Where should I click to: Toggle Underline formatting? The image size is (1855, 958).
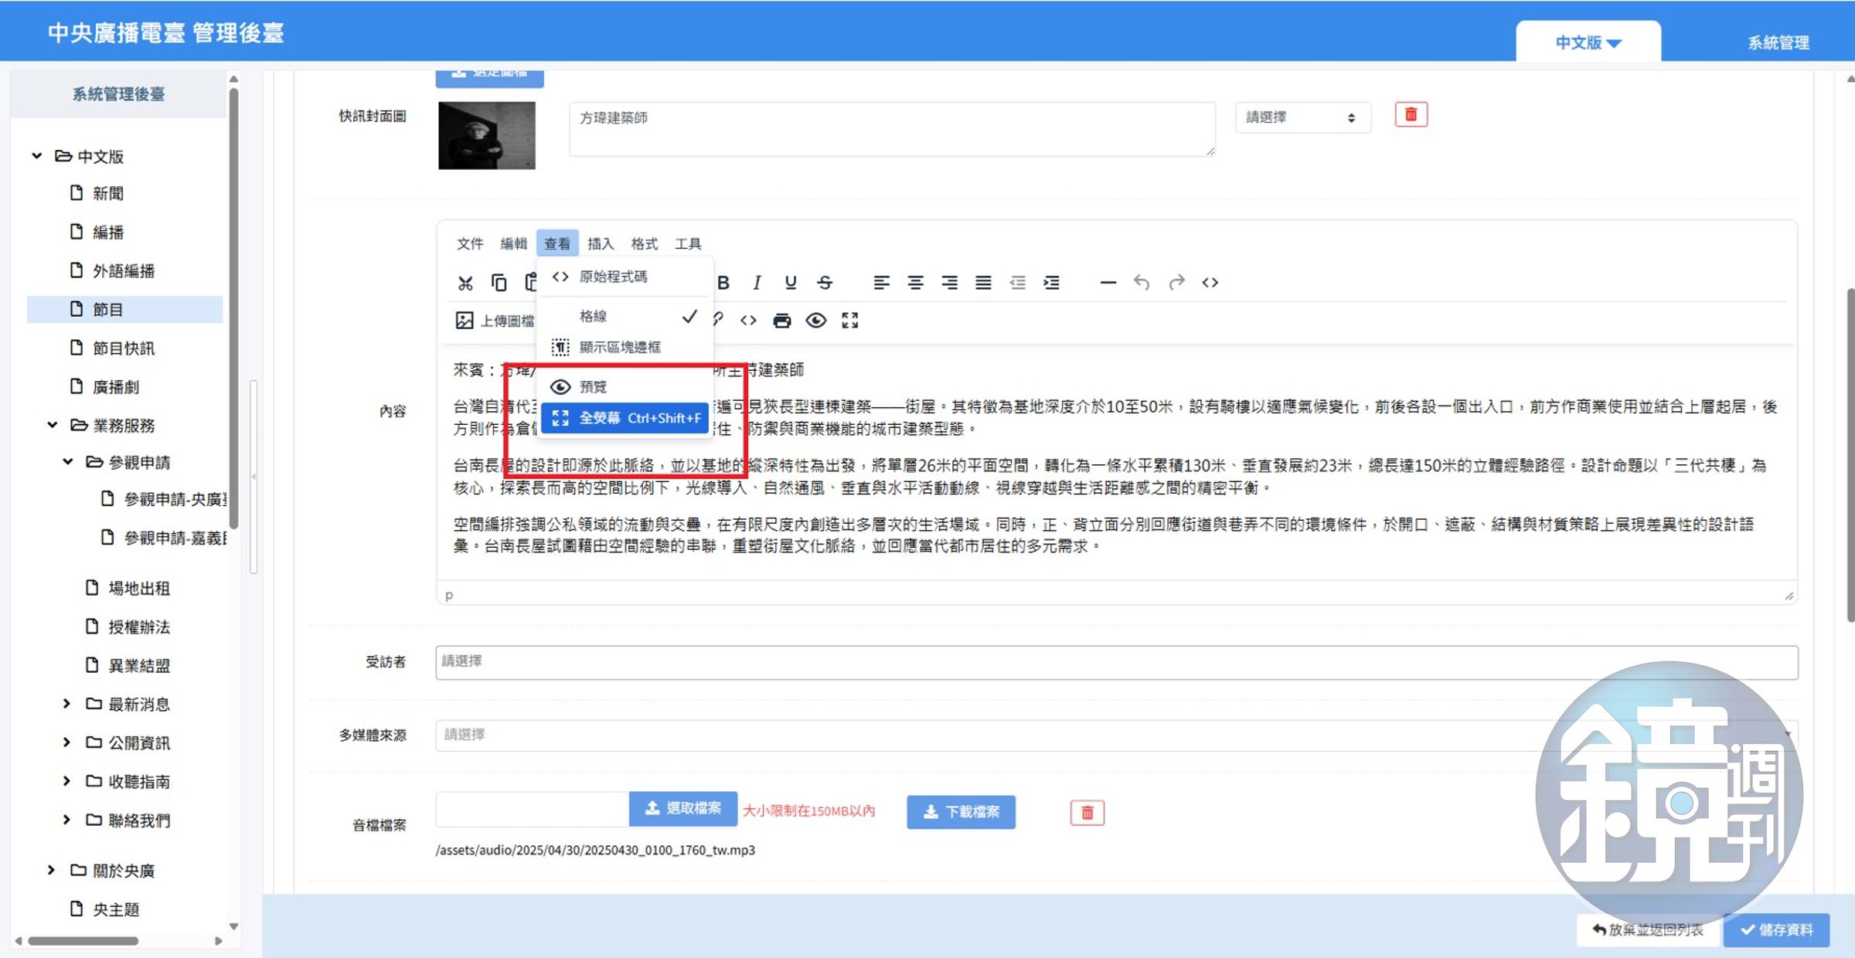coord(791,283)
